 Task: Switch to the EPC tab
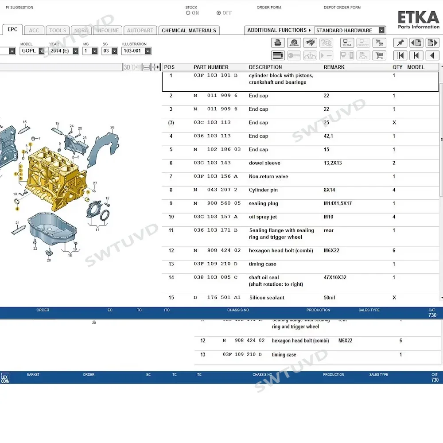(x=12, y=29)
